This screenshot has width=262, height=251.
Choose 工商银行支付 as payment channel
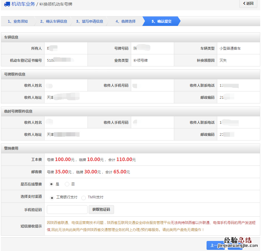(x=52, y=198)
